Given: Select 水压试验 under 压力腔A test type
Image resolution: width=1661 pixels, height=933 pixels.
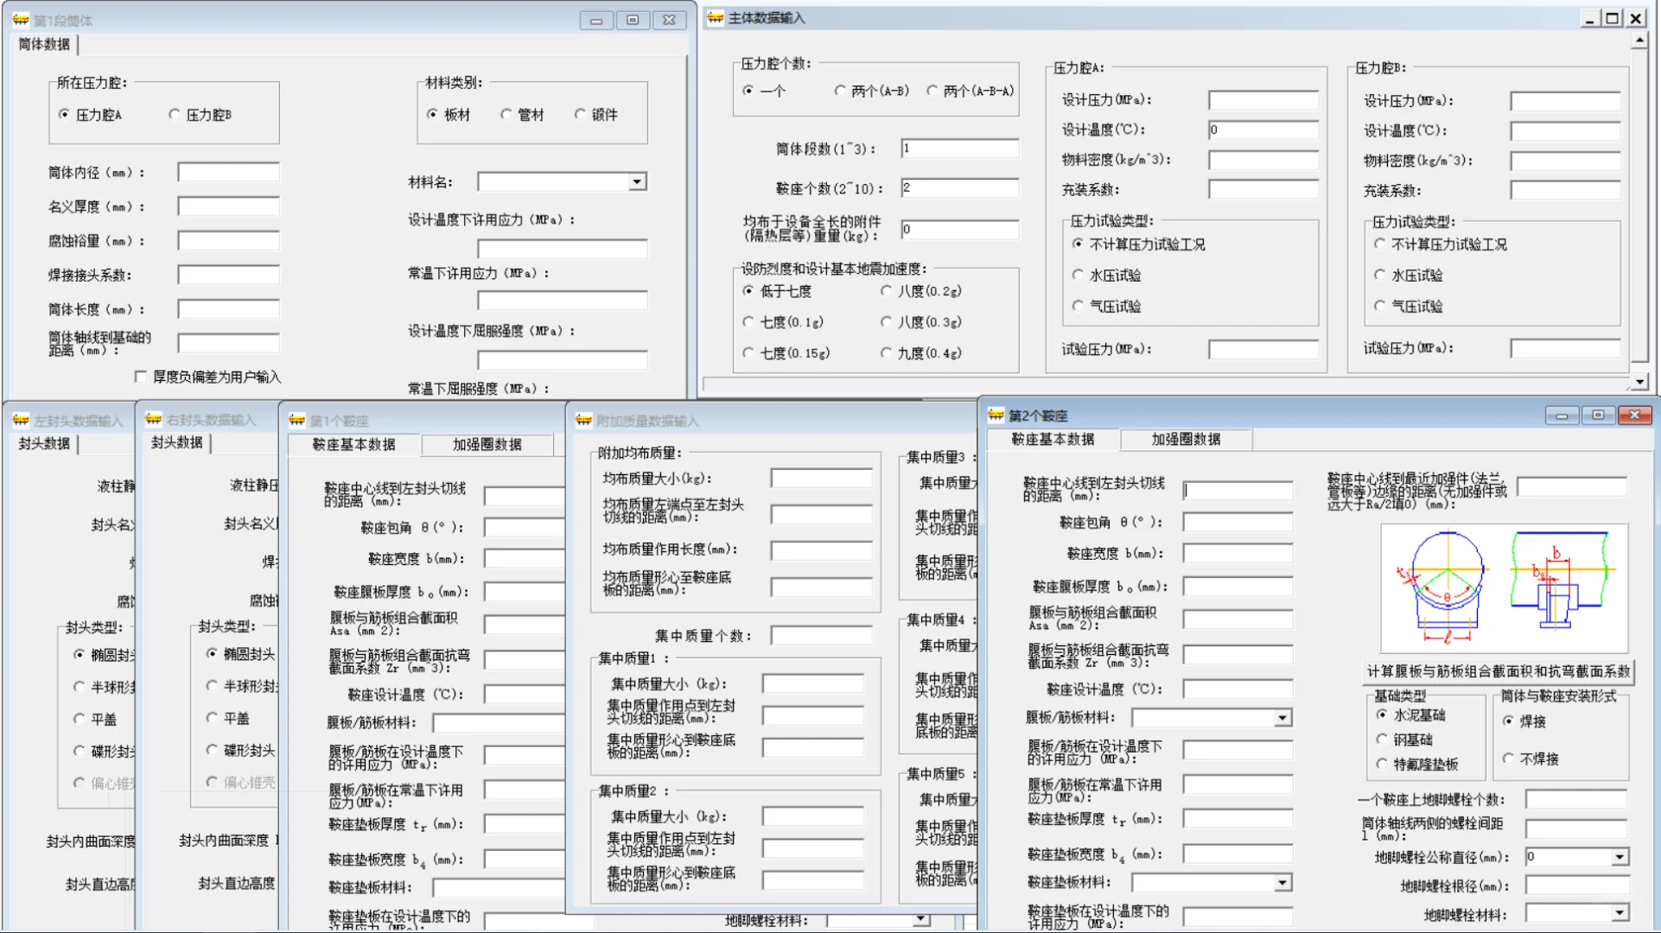Looking at the screenshot, I should [x=1078, y=275].
